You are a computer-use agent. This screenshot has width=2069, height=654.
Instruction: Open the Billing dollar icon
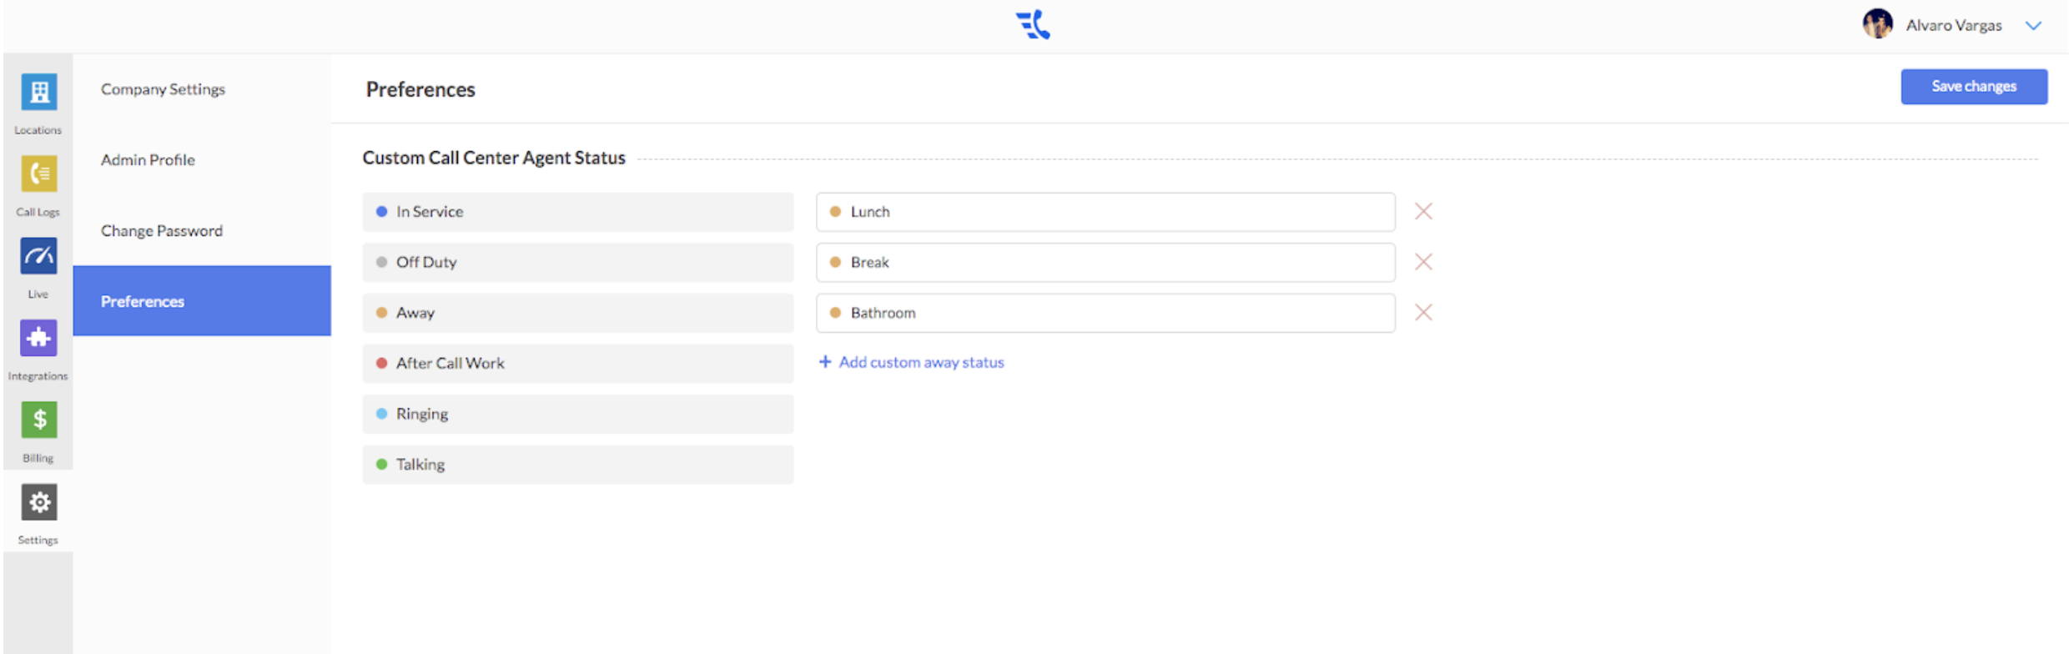pos(38,420)
